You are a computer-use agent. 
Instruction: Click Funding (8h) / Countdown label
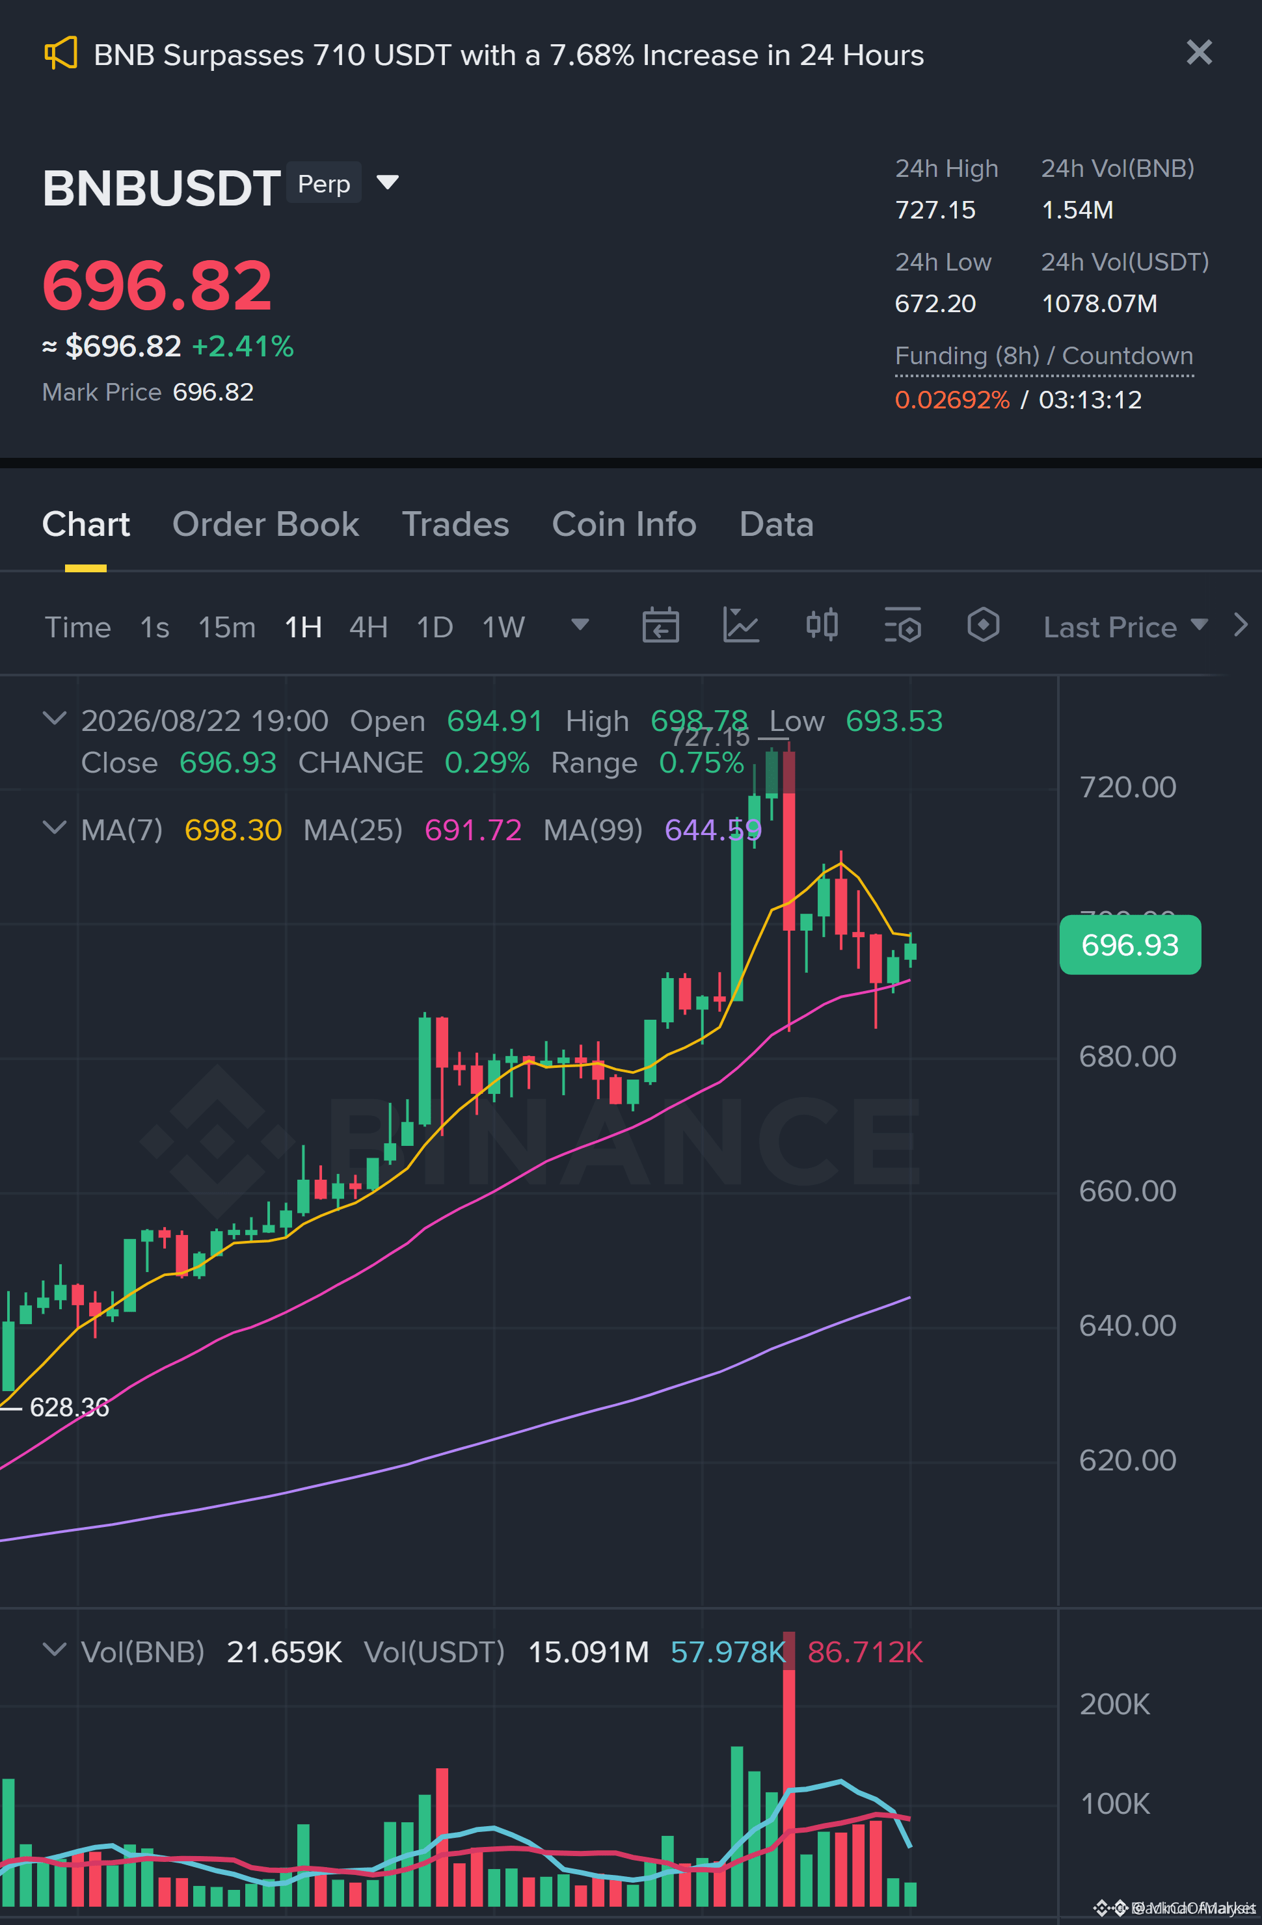(x=1043, y=356)
